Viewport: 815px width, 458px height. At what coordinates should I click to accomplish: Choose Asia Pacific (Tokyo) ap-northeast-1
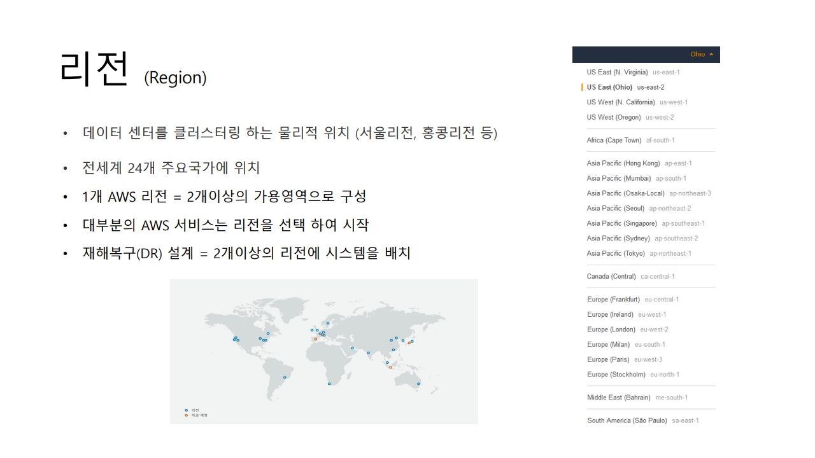pos(639,253)
